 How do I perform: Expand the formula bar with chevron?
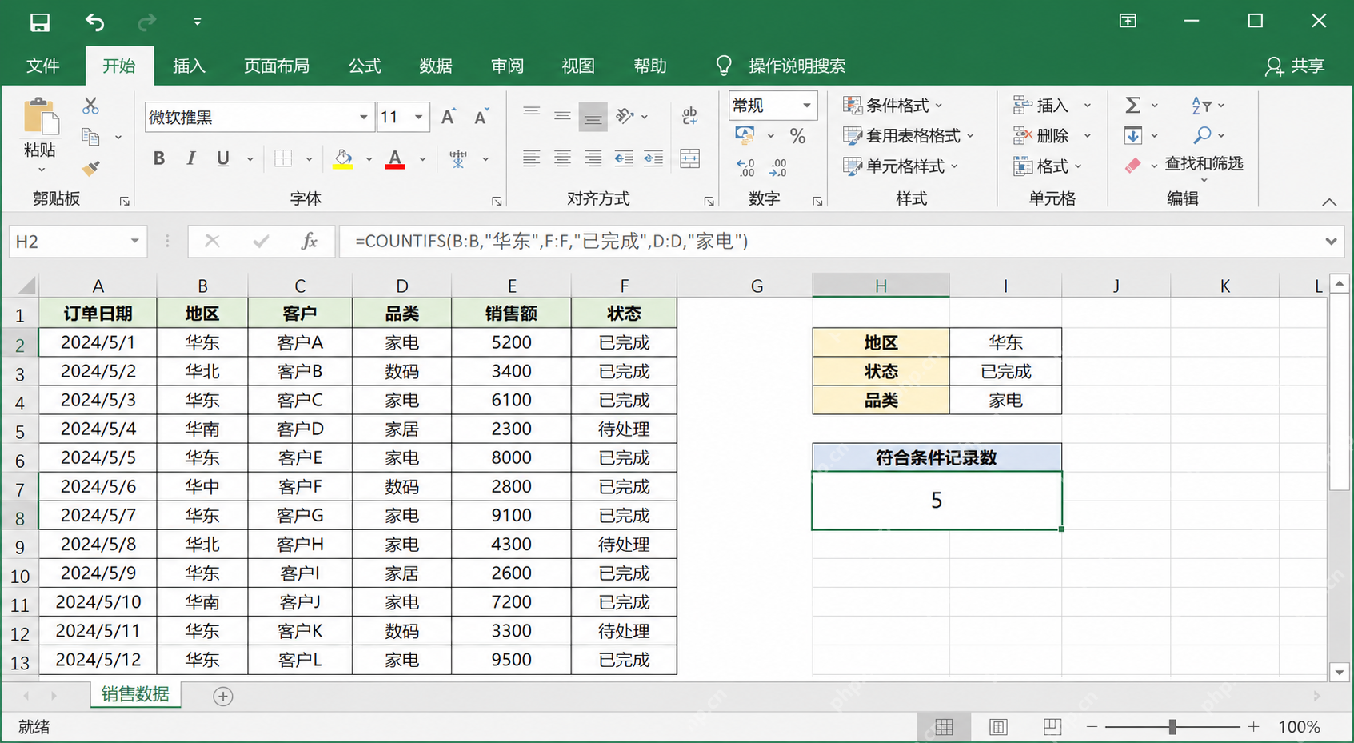[1331, 241]
